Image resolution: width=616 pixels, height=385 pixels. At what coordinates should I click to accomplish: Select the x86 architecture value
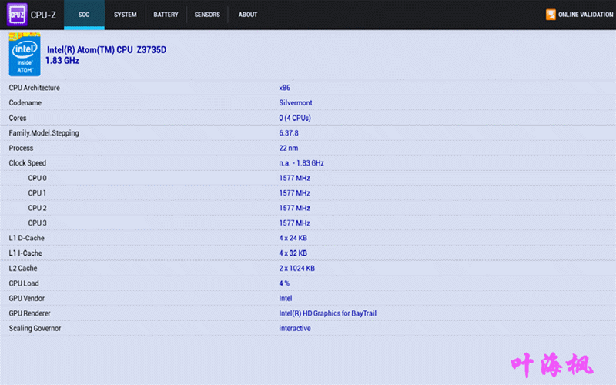(x=284, y=88)
